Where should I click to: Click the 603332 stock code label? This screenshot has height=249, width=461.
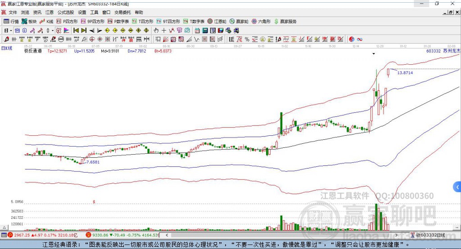[434, 51]
